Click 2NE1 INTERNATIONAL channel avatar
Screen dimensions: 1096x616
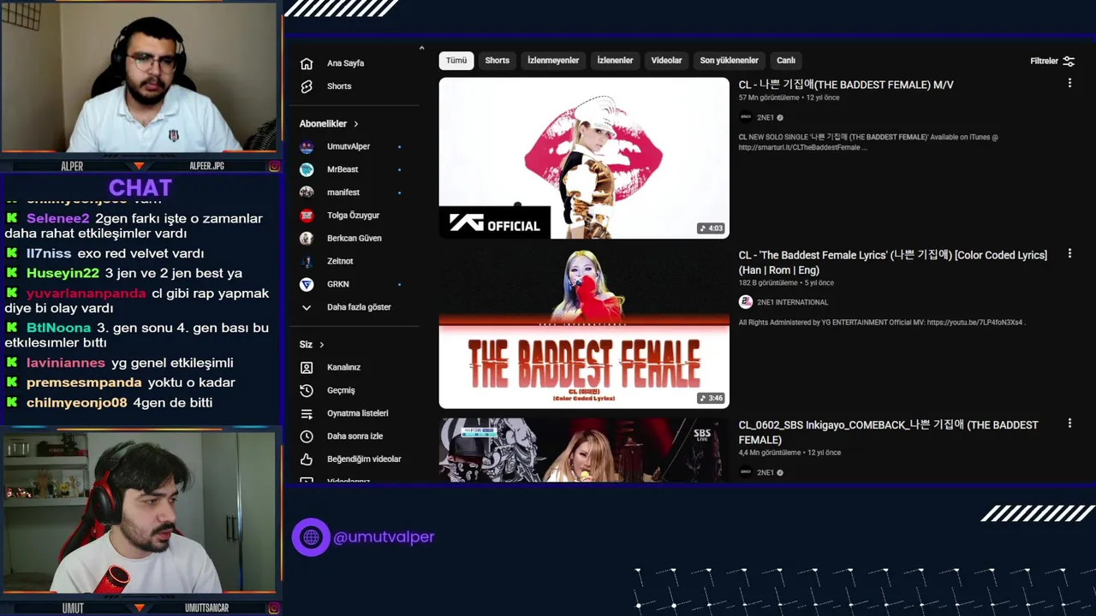click(746, 302)
